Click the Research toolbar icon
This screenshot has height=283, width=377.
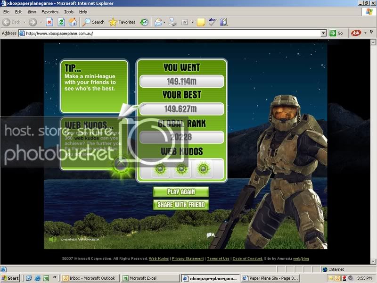click(223, 22)
